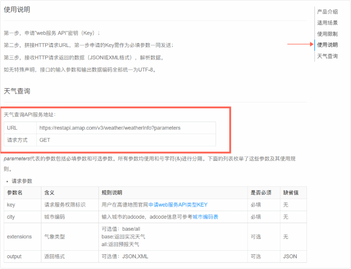Click the all:返回预报天气 line
Screen dimensions: 351x269
coord(120,244)
